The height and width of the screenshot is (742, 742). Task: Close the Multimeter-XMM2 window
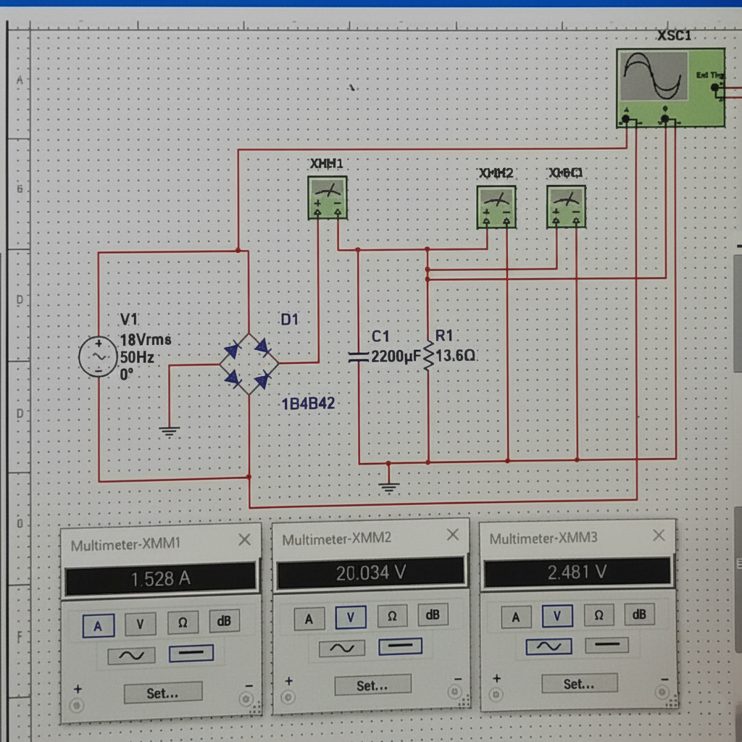[453, 535]
